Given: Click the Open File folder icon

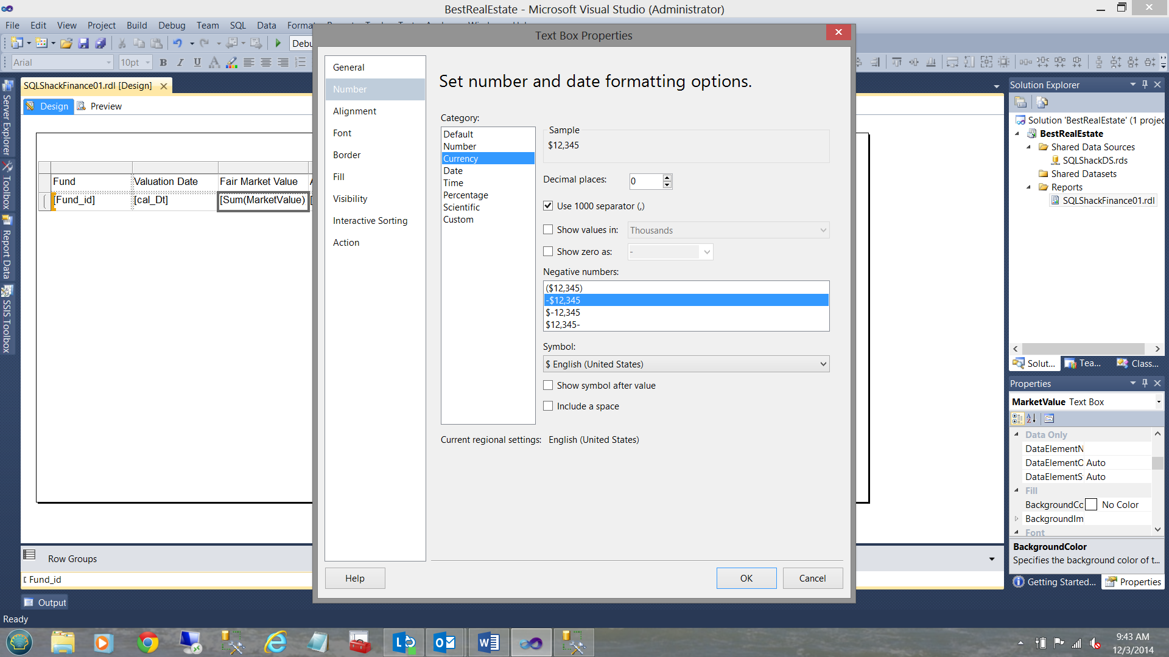Looking at the screenshot, I should point(66,43).
